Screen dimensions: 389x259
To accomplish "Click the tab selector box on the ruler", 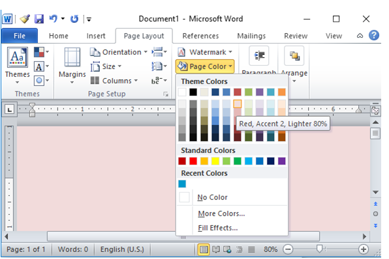I will pyautogui.click(x=9, y=109).
